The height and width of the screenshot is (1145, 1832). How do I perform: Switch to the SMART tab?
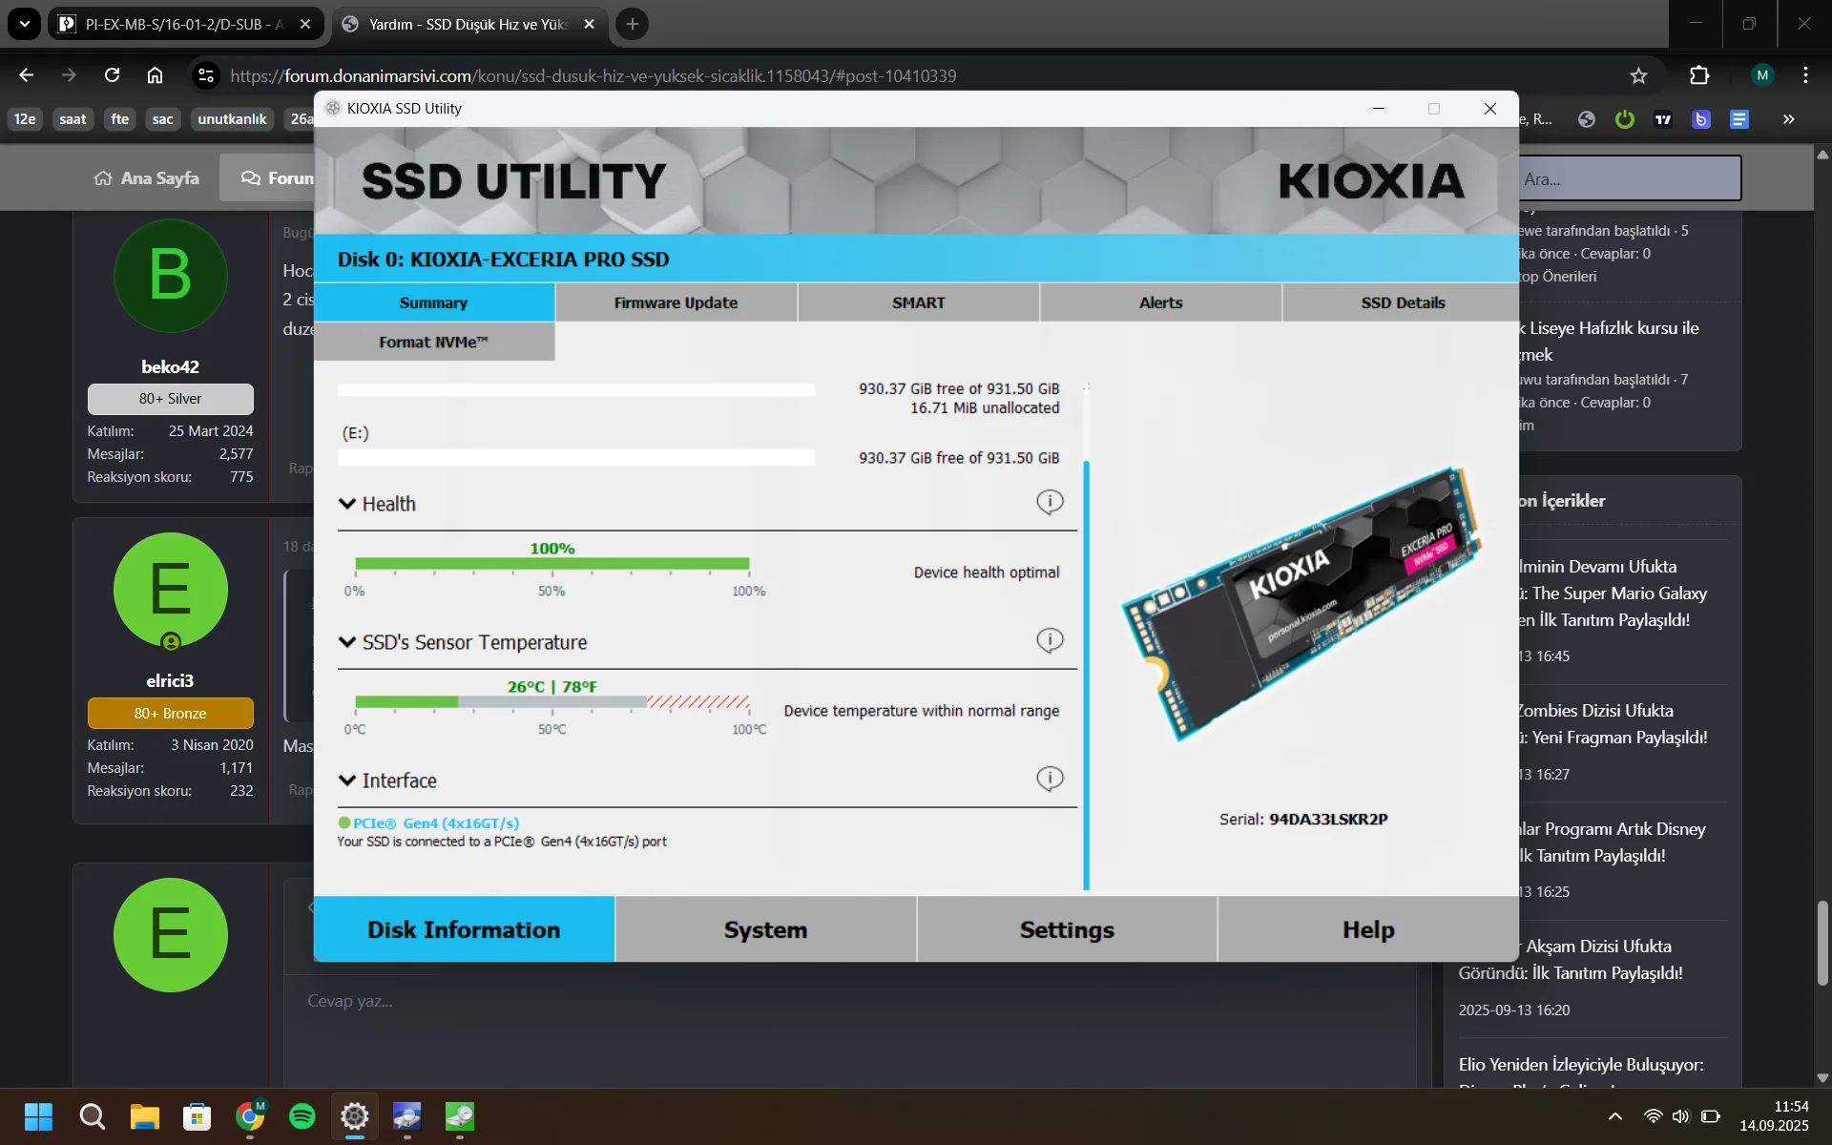pos(918,302)
